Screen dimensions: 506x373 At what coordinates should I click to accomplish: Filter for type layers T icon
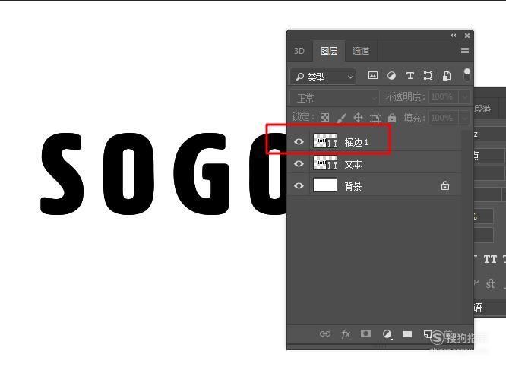410,76
